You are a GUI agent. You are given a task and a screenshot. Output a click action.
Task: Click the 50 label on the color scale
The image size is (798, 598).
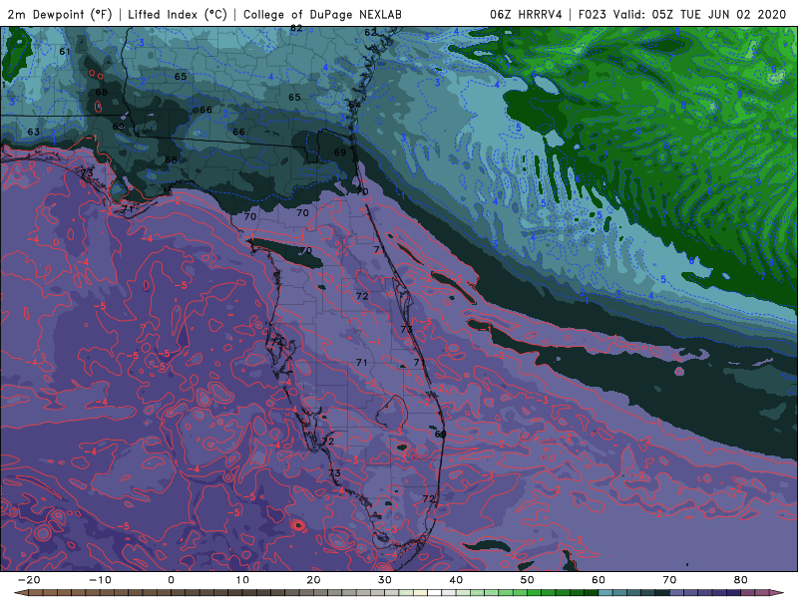click(x=528, y=580)
